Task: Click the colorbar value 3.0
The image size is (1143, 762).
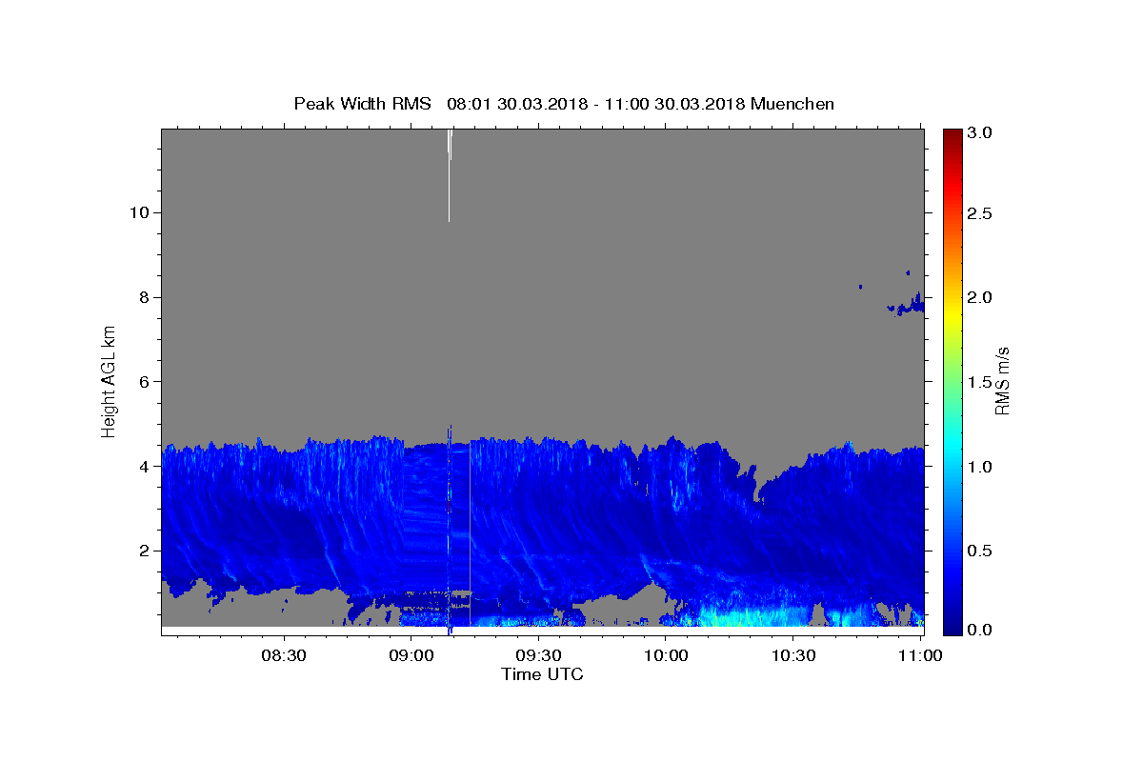Action: 980,132
